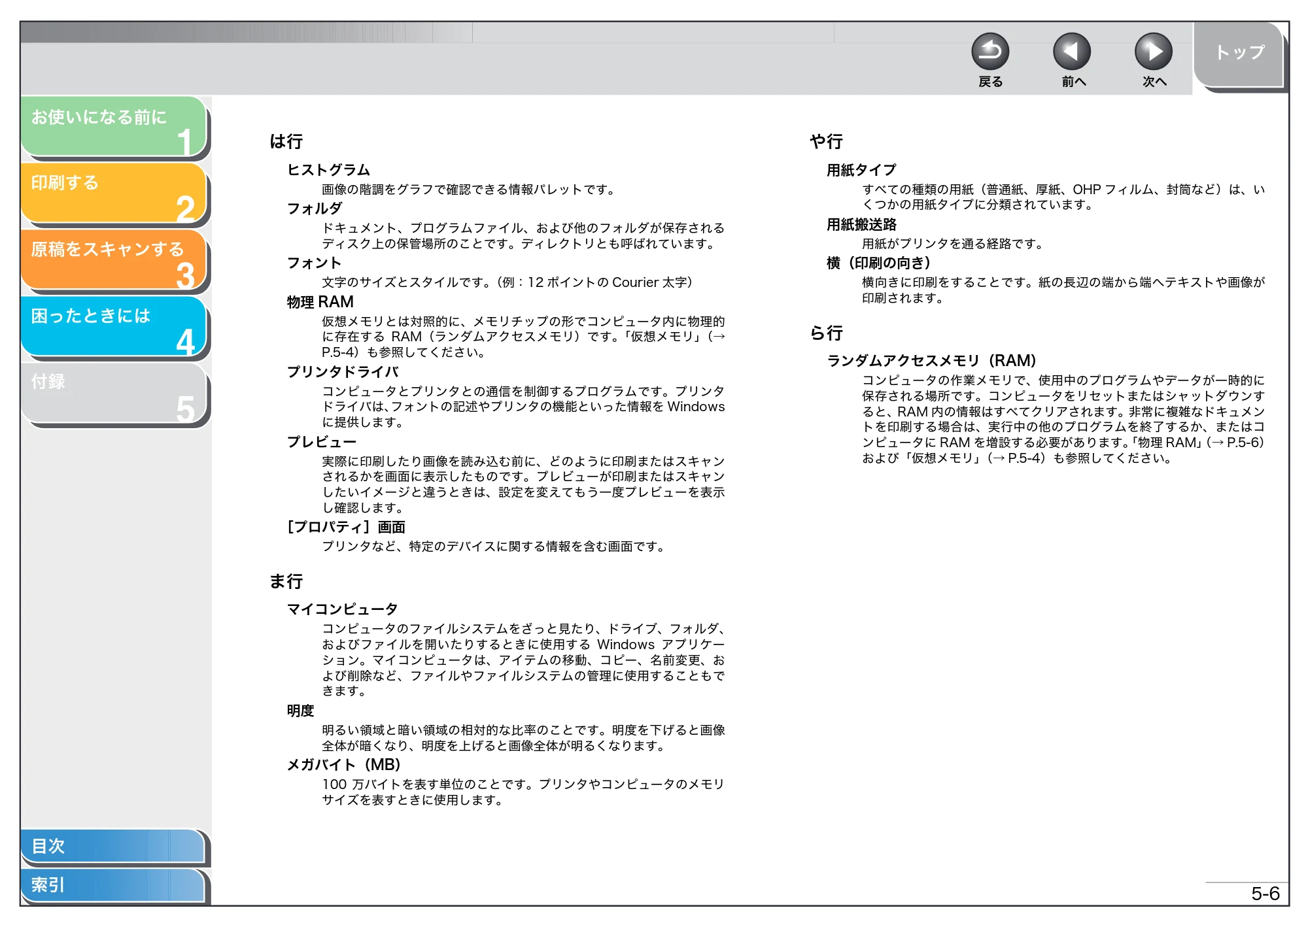1308x925 pixels.
Task: Select the 物理 RAM glossary term
Action: pos(320,302)
